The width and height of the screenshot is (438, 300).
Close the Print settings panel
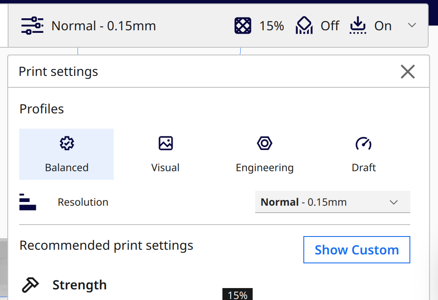(408, 72)
